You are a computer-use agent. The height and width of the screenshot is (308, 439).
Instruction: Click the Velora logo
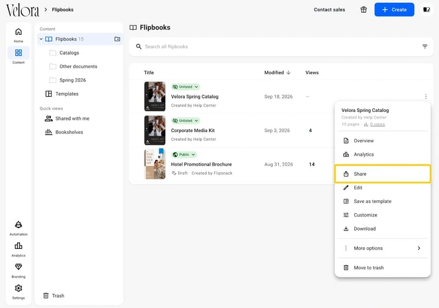(x=23, y=10)
